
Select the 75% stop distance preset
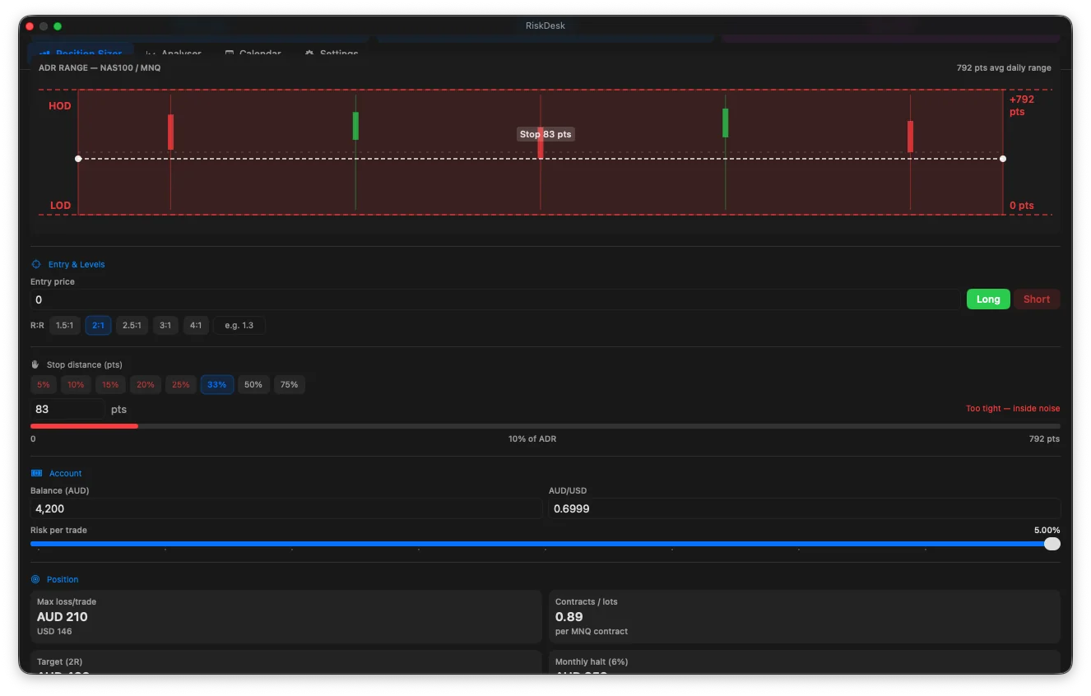[290, 384]
